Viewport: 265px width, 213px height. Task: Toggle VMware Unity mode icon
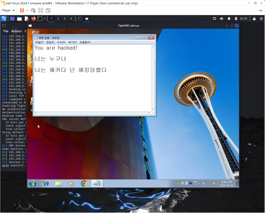[x=48, y=10]
